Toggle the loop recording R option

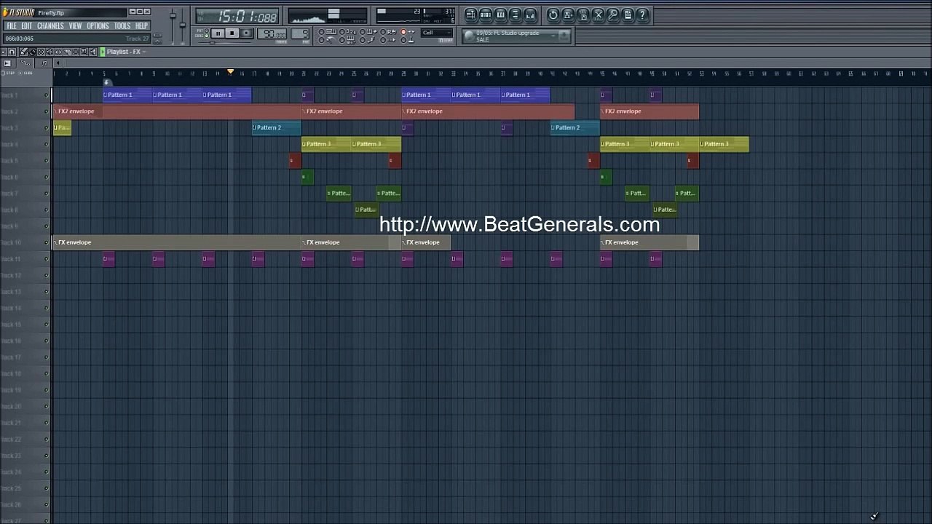(x=383, y=32)
